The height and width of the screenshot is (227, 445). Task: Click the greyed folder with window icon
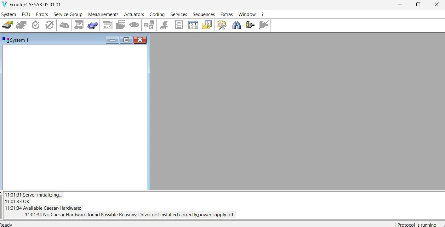click(x=121, y=25)
